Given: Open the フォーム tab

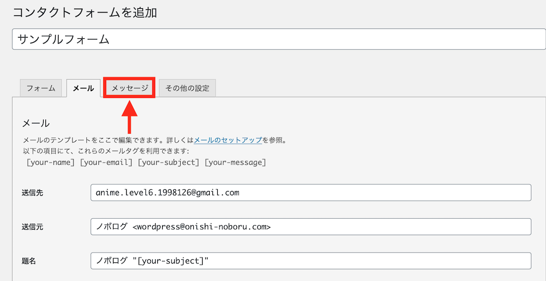Looking at the screenshot, I should pos(41,88).
